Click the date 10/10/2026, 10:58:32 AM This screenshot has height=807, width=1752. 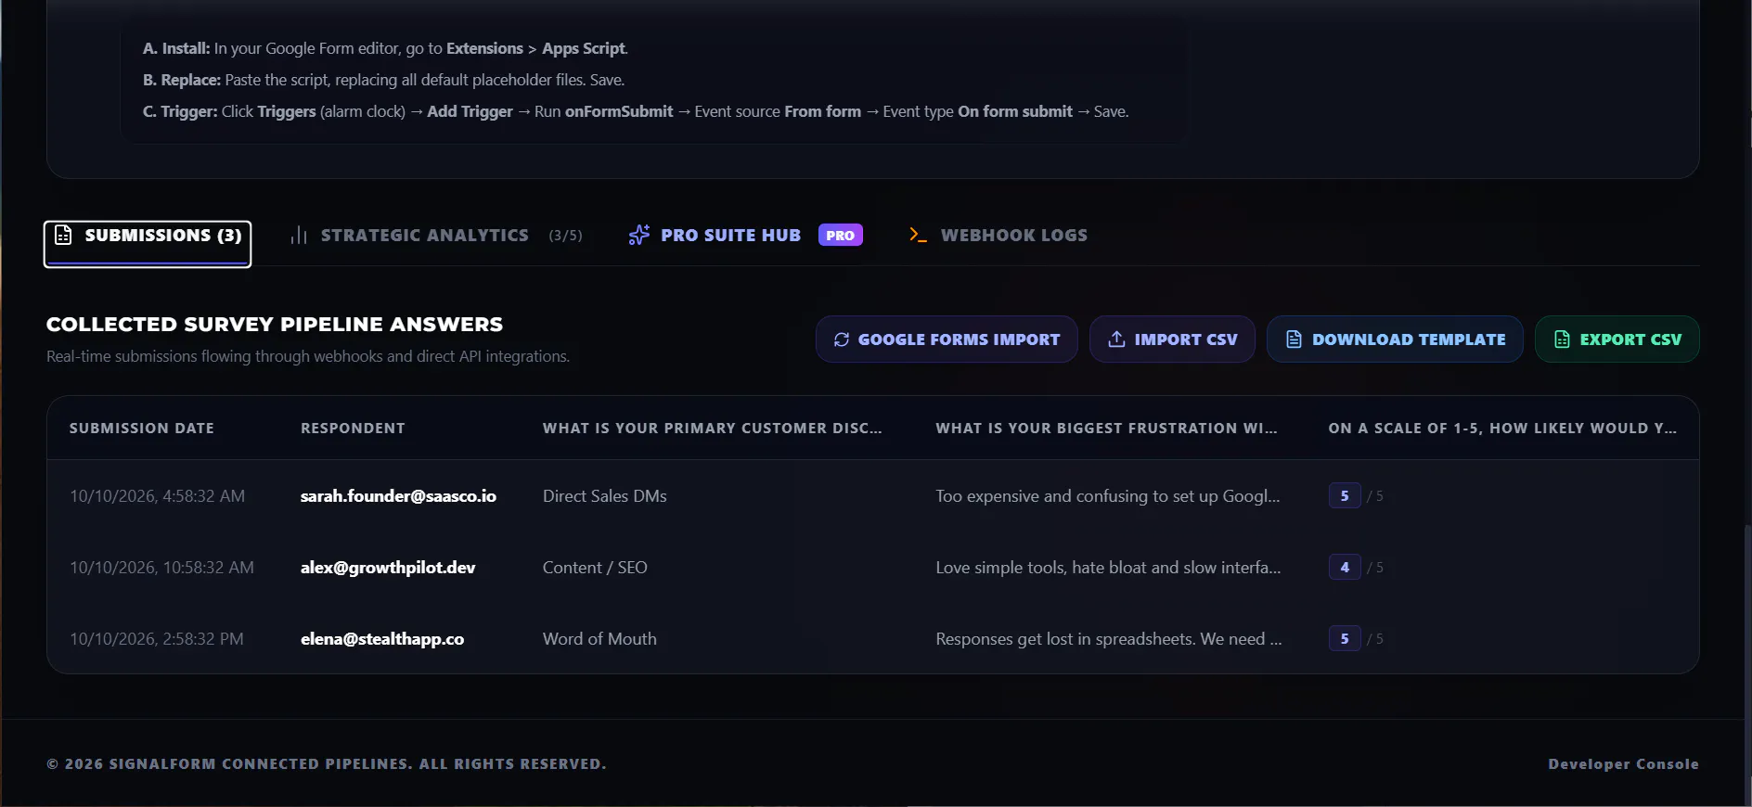click(161, 568)
